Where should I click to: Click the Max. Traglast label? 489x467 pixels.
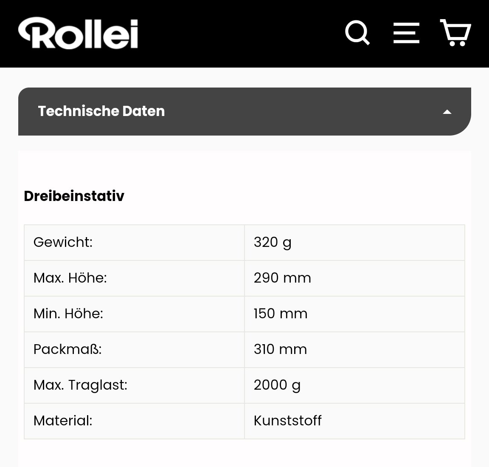coord(81,385)
